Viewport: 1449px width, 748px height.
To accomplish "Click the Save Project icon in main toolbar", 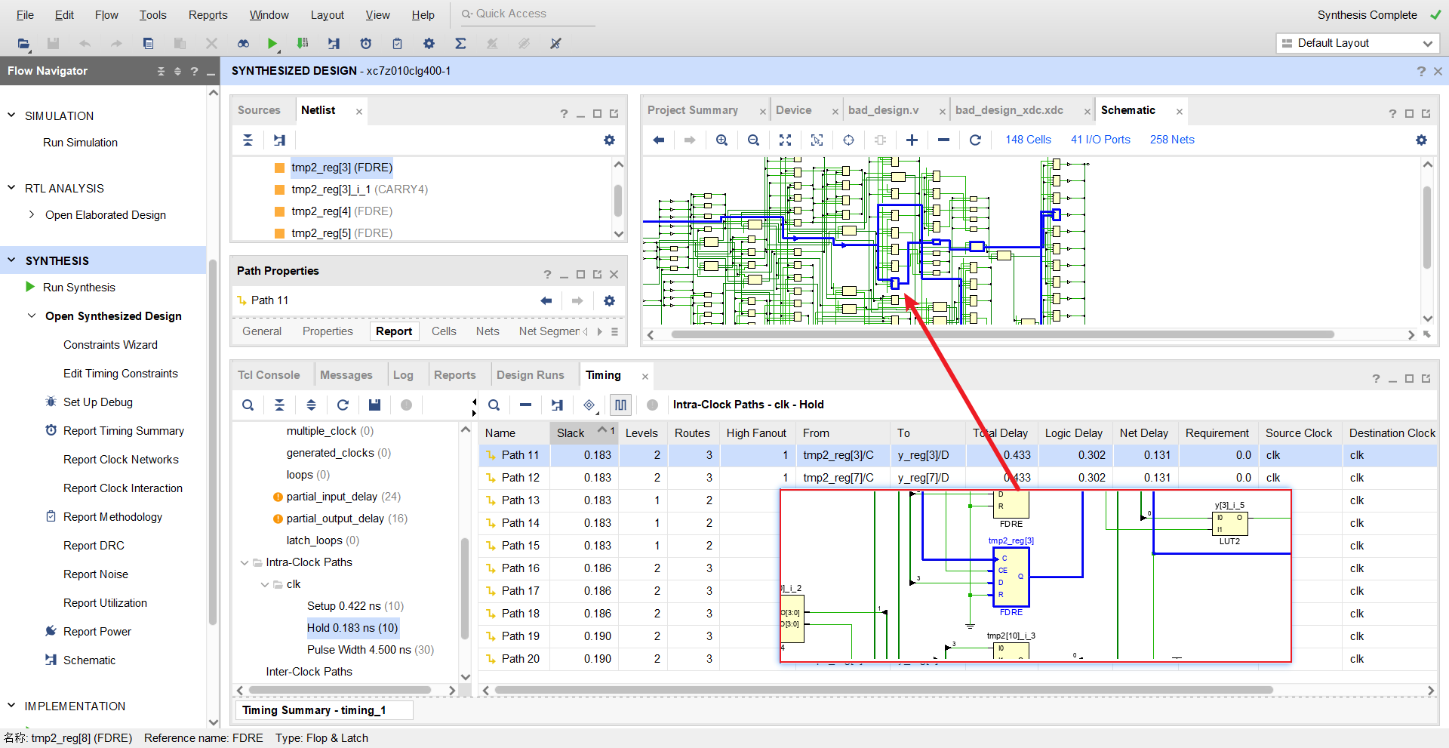I will tap(53, 44).
